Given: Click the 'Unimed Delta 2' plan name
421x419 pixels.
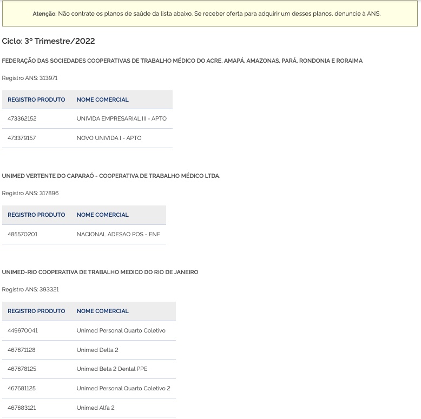Looking at the screenshot, I should tap(97, 350).
